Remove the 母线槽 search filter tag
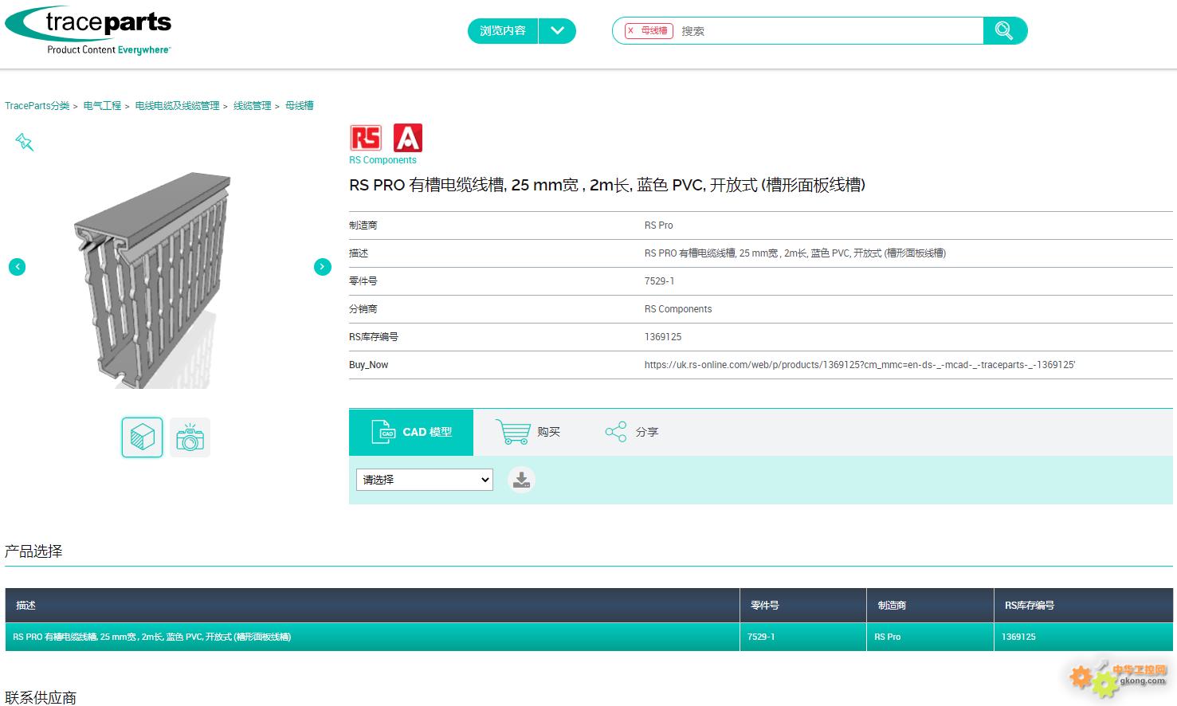Viewport: 1177px width, 706px height. 630,31
